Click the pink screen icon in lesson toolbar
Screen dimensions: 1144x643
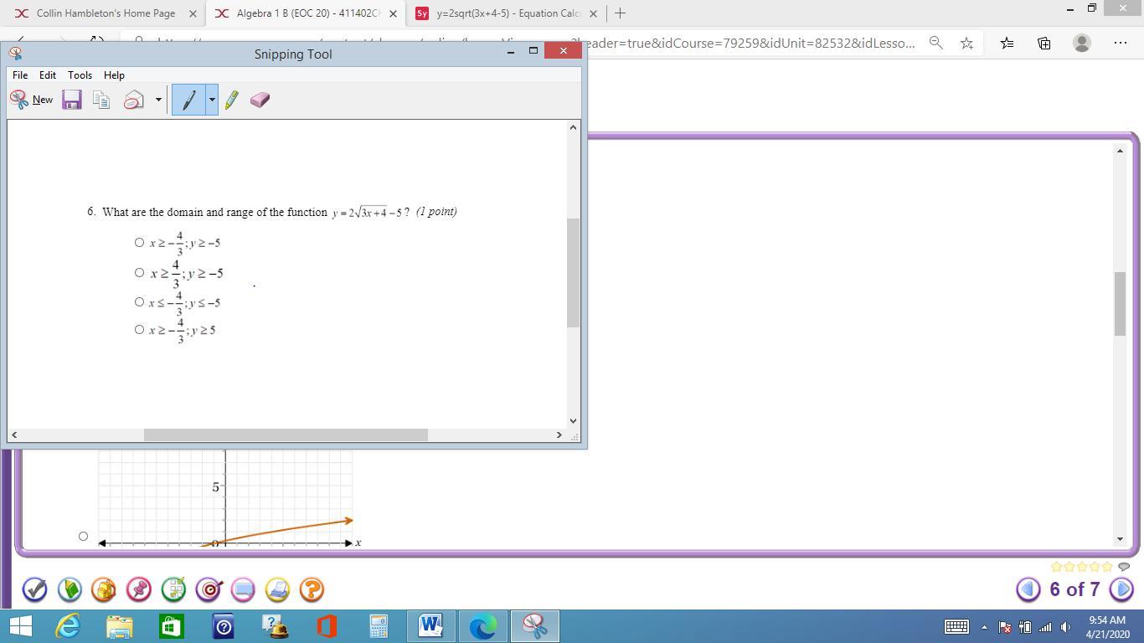tap(243, 590)
